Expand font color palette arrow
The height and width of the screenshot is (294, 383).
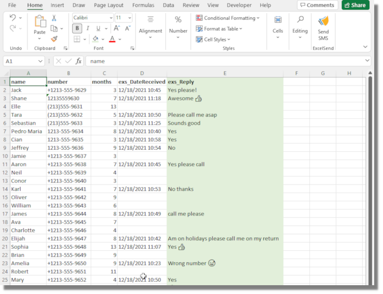pyautogui.click(x=120, y=39)
